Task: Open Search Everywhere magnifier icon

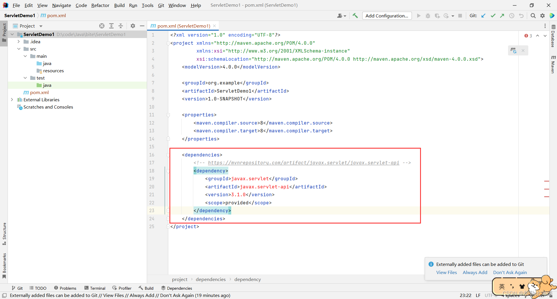Action: [533, 16]
